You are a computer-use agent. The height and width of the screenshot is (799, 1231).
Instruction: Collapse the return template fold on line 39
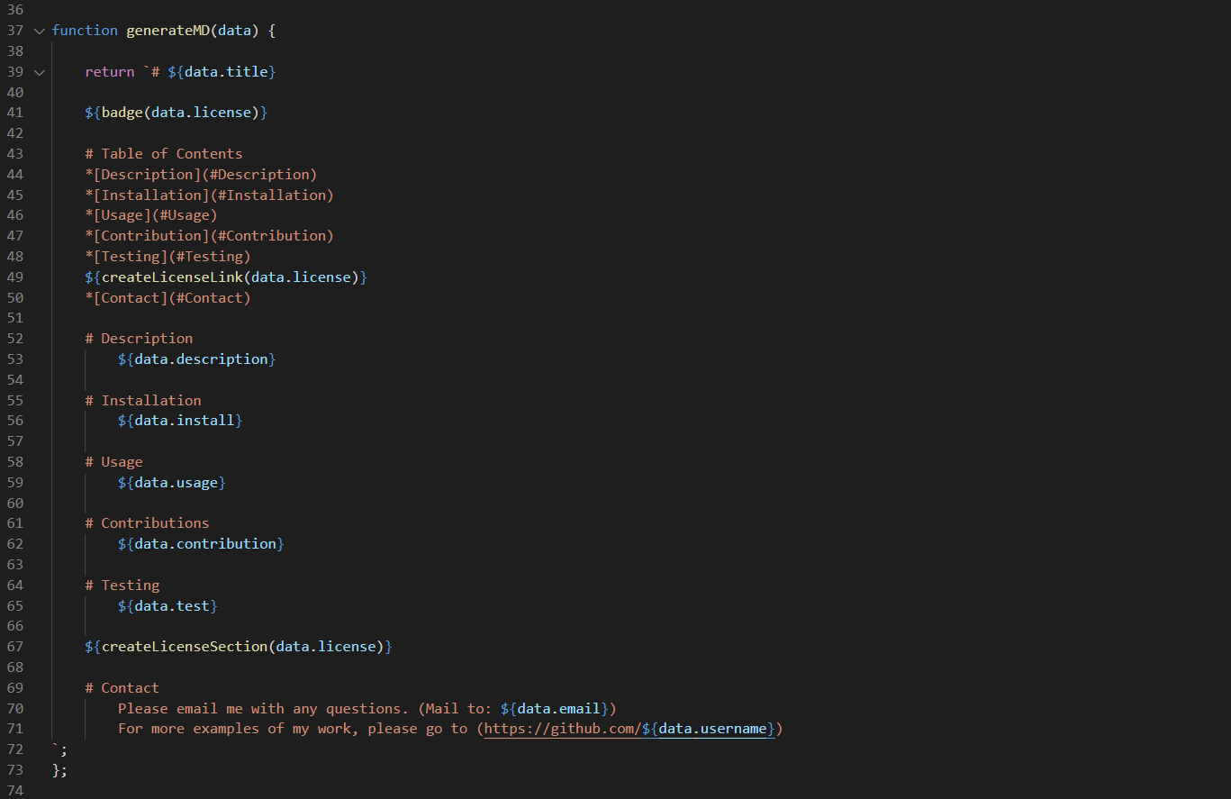[x=39, y=72]
